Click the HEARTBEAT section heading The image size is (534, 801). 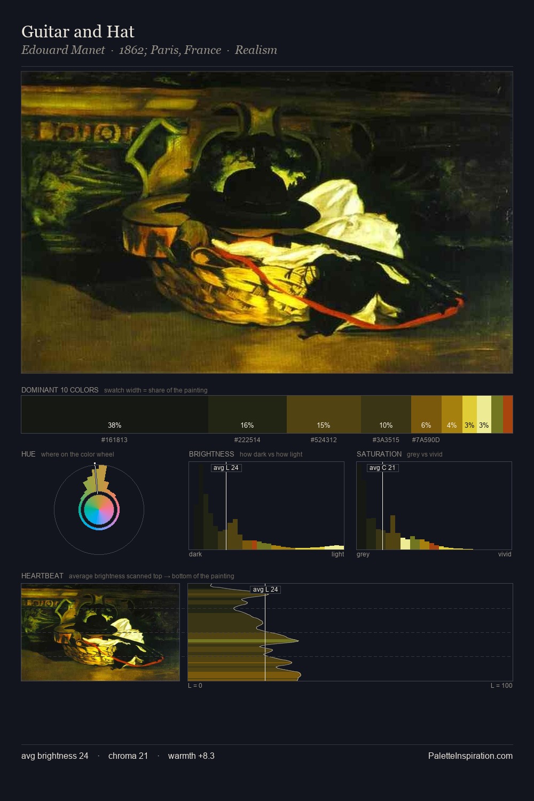coord(42,576)
